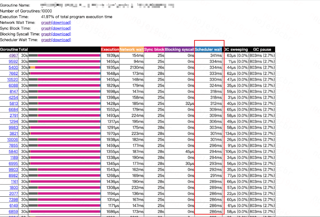Viewport: 320px width, 217px height.
Task: Open goroutine 9903 link
Action: tap(13, 170)
